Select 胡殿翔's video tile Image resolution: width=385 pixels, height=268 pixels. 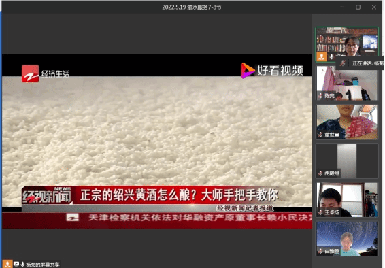pos(347,161)
